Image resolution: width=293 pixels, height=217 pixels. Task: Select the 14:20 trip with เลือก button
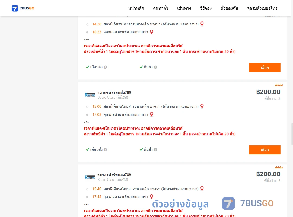[265, 68]
